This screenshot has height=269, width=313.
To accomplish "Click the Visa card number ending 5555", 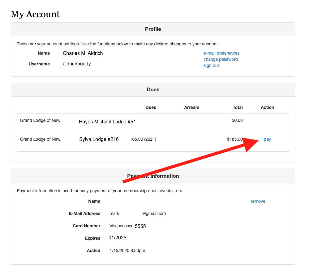I will pyautogui.click(x=127, y=226).
